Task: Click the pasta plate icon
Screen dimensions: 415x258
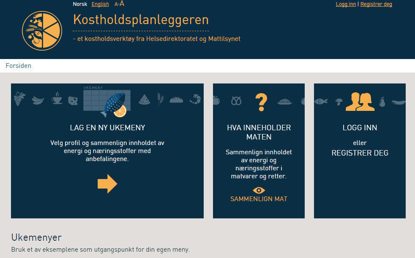Action: pyautogui.click(x=284, y=102)
